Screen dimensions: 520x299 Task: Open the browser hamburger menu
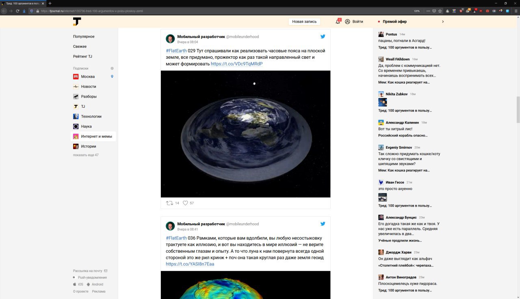(x=516, y=11)
